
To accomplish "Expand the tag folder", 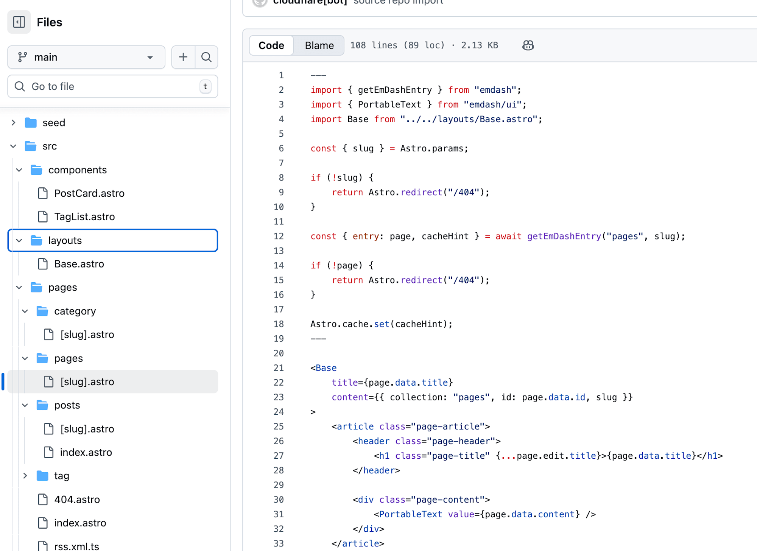I will pos(25,475).
